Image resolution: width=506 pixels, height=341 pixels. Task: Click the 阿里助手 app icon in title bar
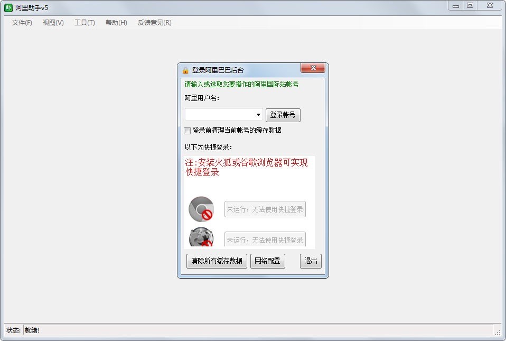point(8,7)
